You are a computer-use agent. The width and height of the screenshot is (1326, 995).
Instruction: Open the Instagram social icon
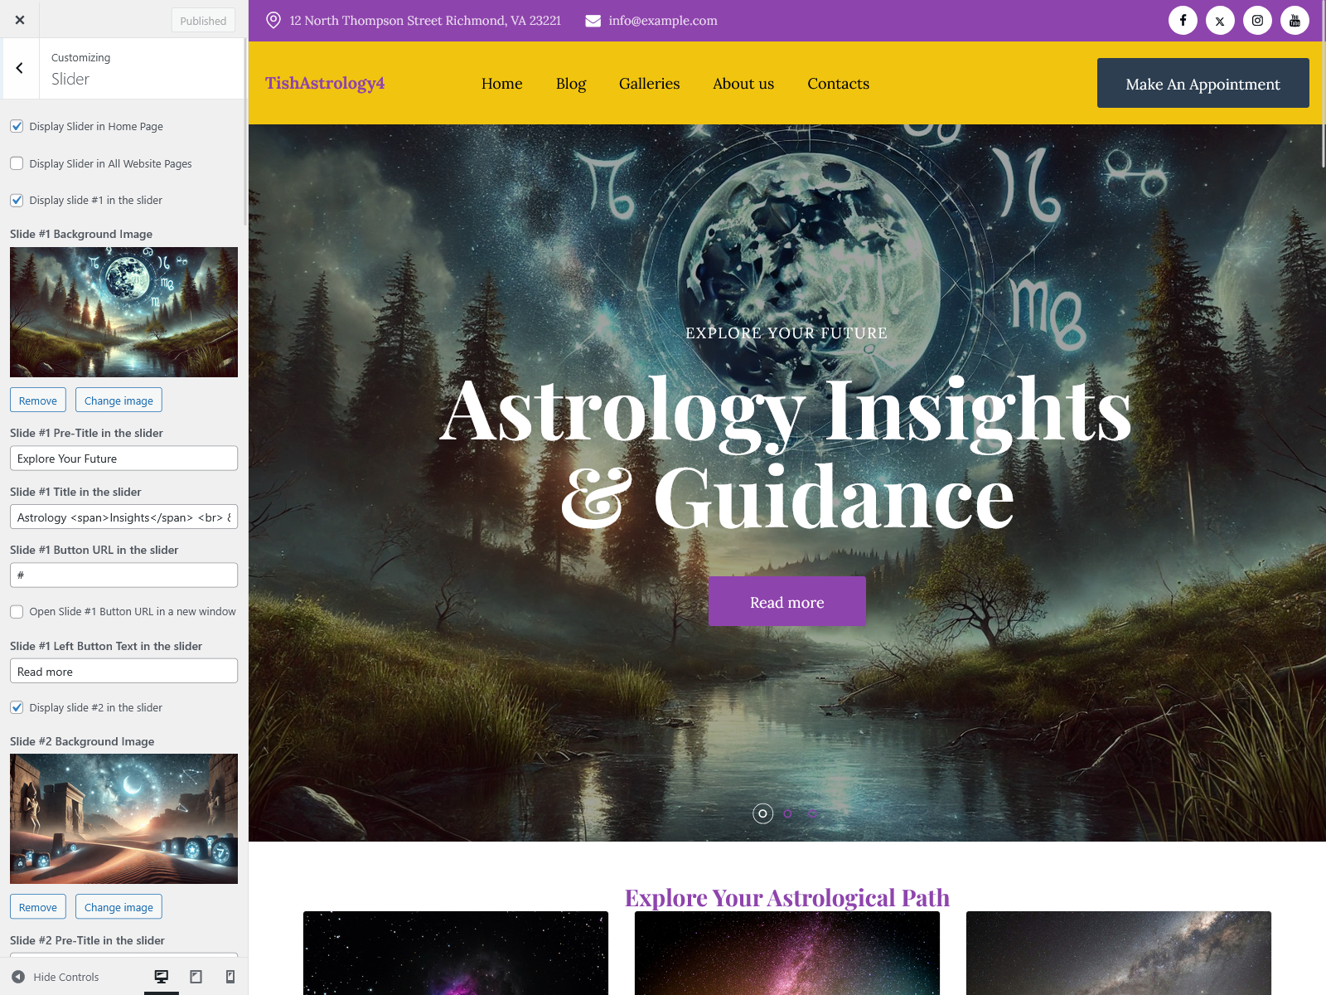coord(1257,20)
